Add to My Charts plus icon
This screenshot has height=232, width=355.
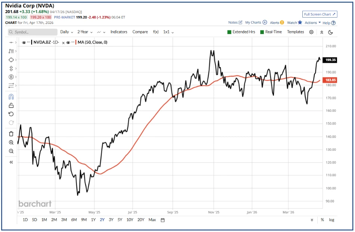tap(265, 22)
